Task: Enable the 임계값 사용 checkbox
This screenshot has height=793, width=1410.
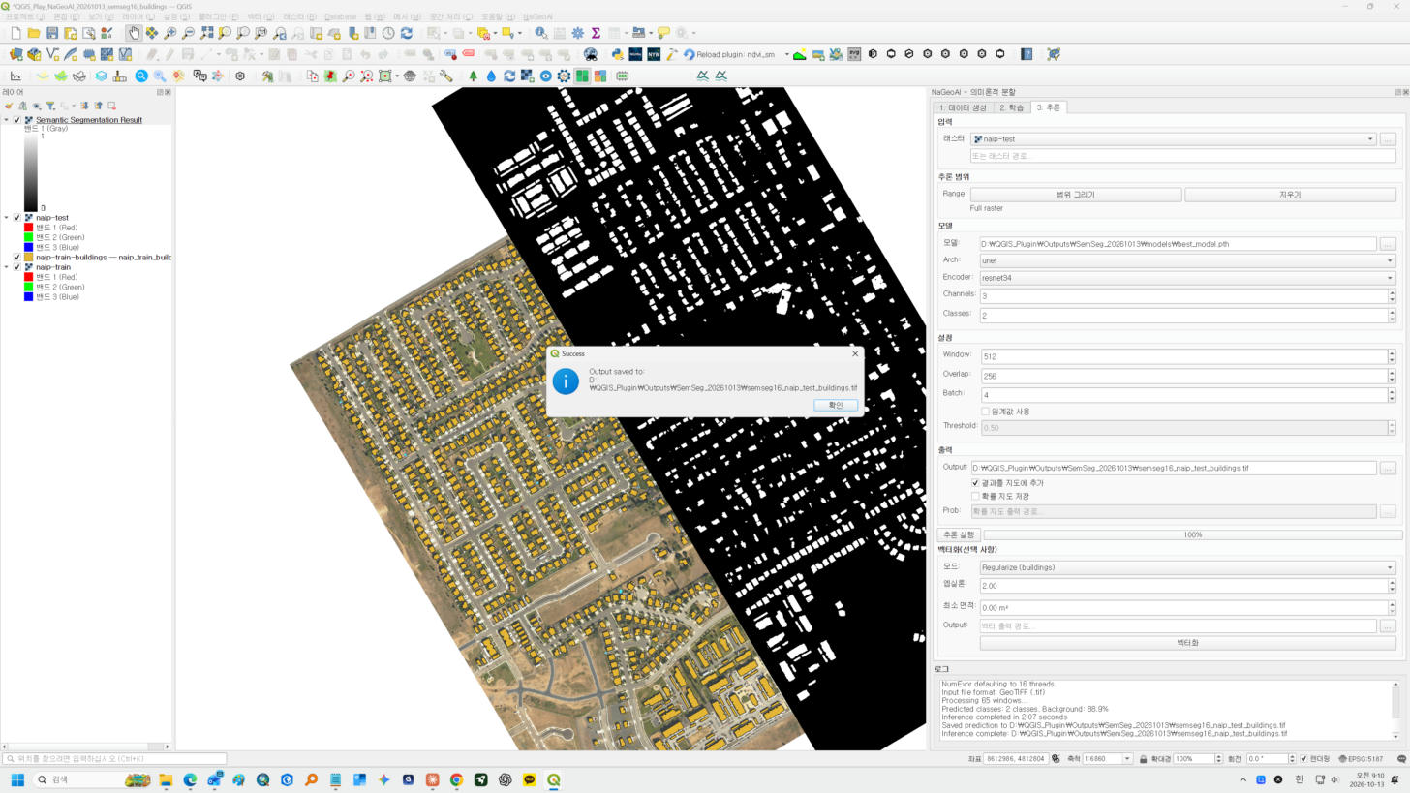Action: click(985, 412)
